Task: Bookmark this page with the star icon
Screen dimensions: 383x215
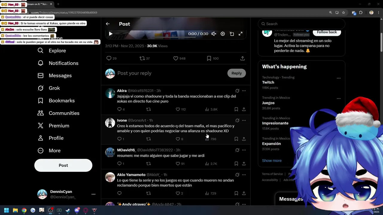Action: tap(344, 13)
